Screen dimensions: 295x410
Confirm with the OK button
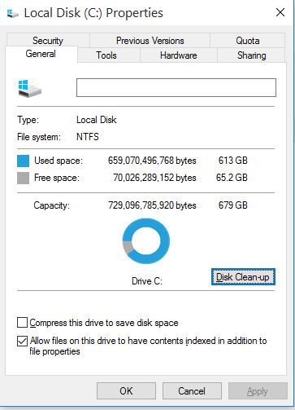pos(126,391)
